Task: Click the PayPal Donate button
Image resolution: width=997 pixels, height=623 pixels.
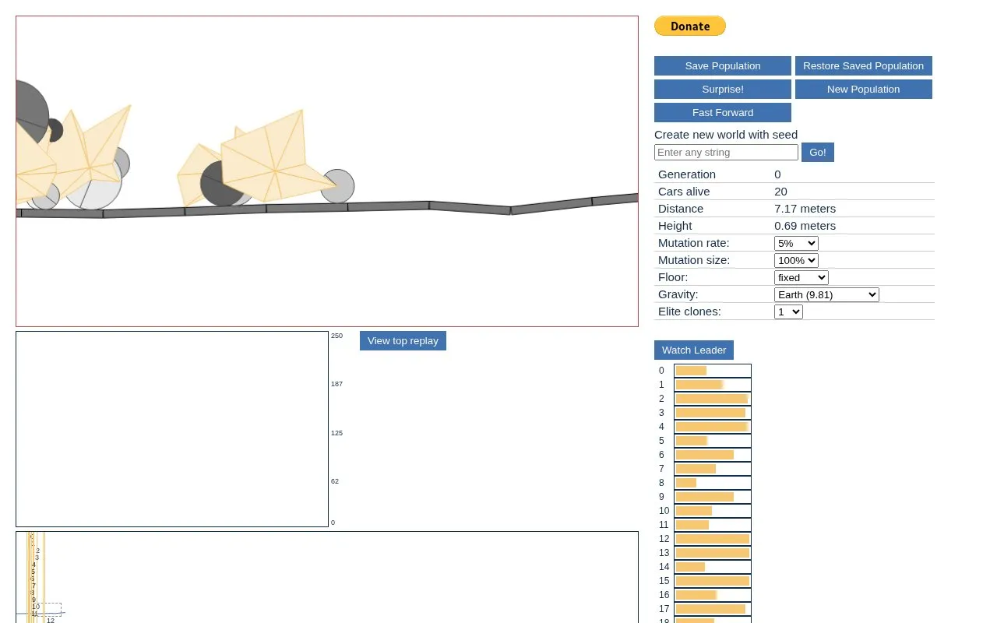Action: point(690,26)
